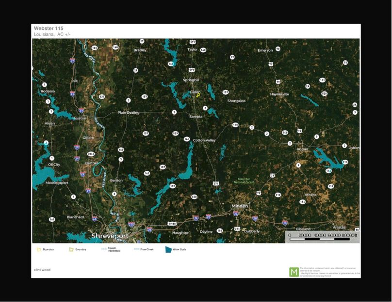Click the Kisatchie National Forest label
Image resolution: width=392 pixels, height=302 pixels.
[x=244, y=181]
